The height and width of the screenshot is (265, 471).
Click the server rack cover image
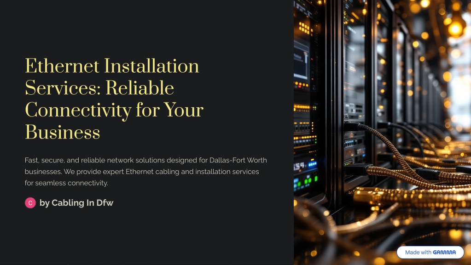382,132
